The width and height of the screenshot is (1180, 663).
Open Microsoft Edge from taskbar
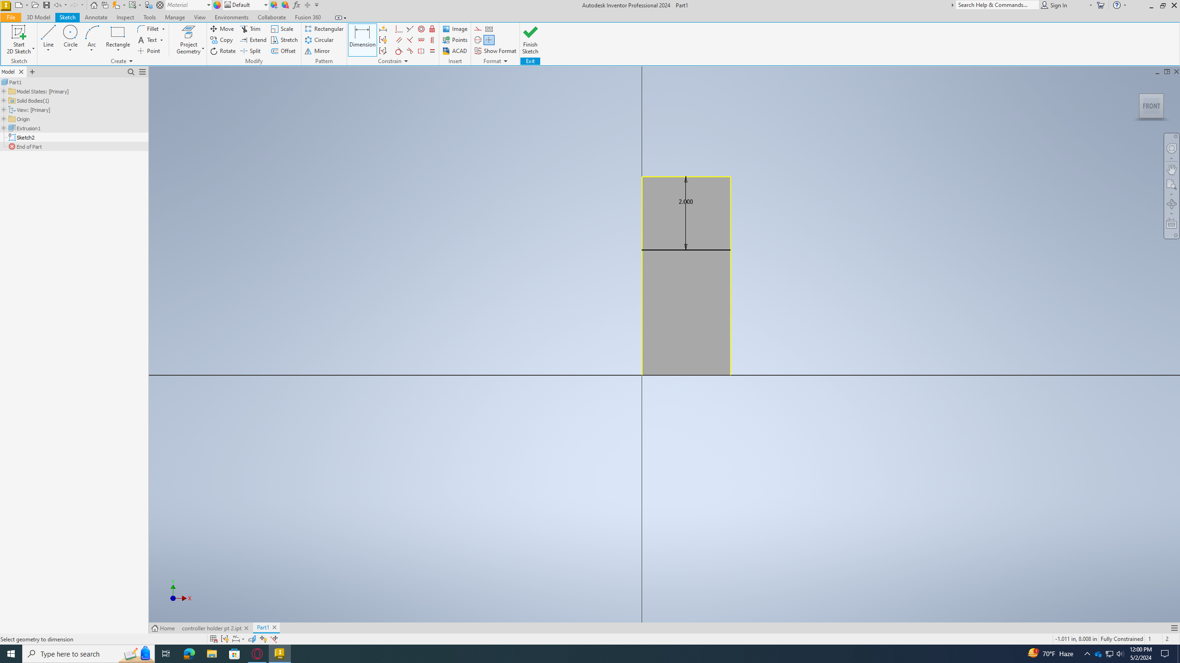(189, 654)
